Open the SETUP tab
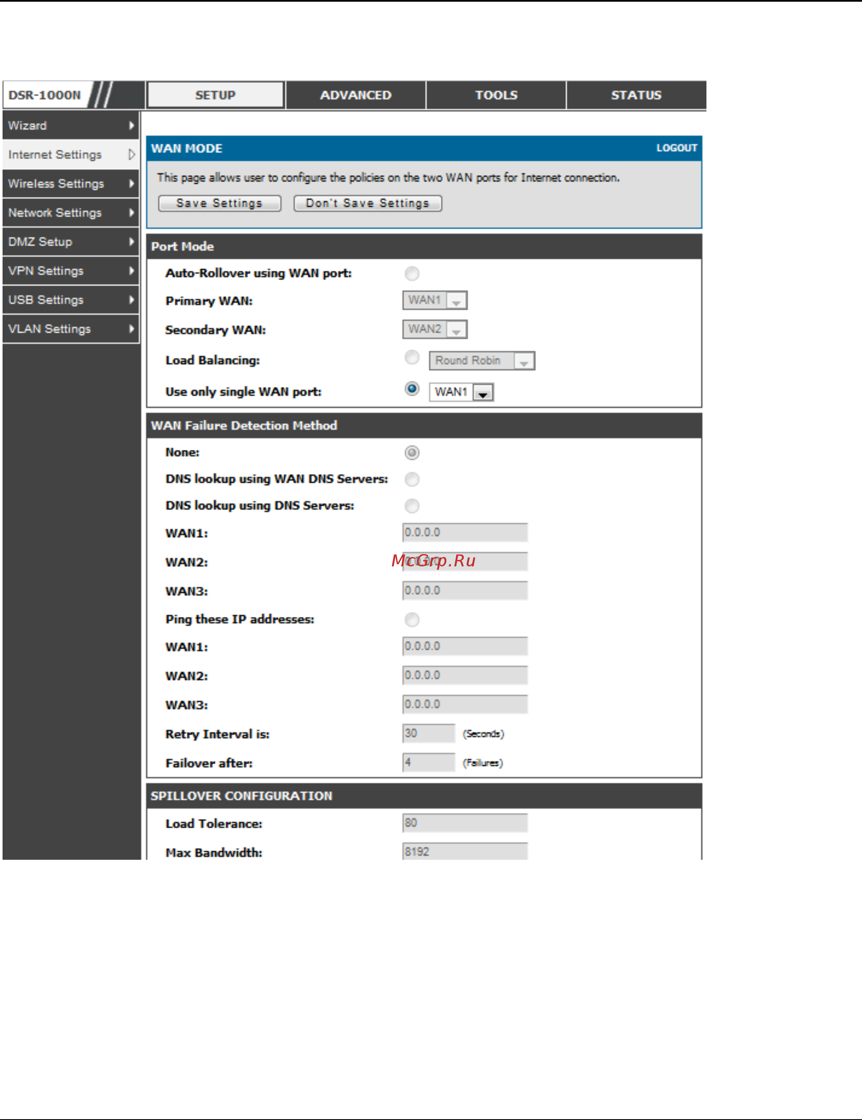The image size is (862, 1120). point(215,95)
